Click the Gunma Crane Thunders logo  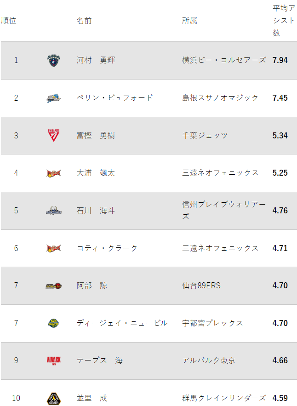pos(54,399)
